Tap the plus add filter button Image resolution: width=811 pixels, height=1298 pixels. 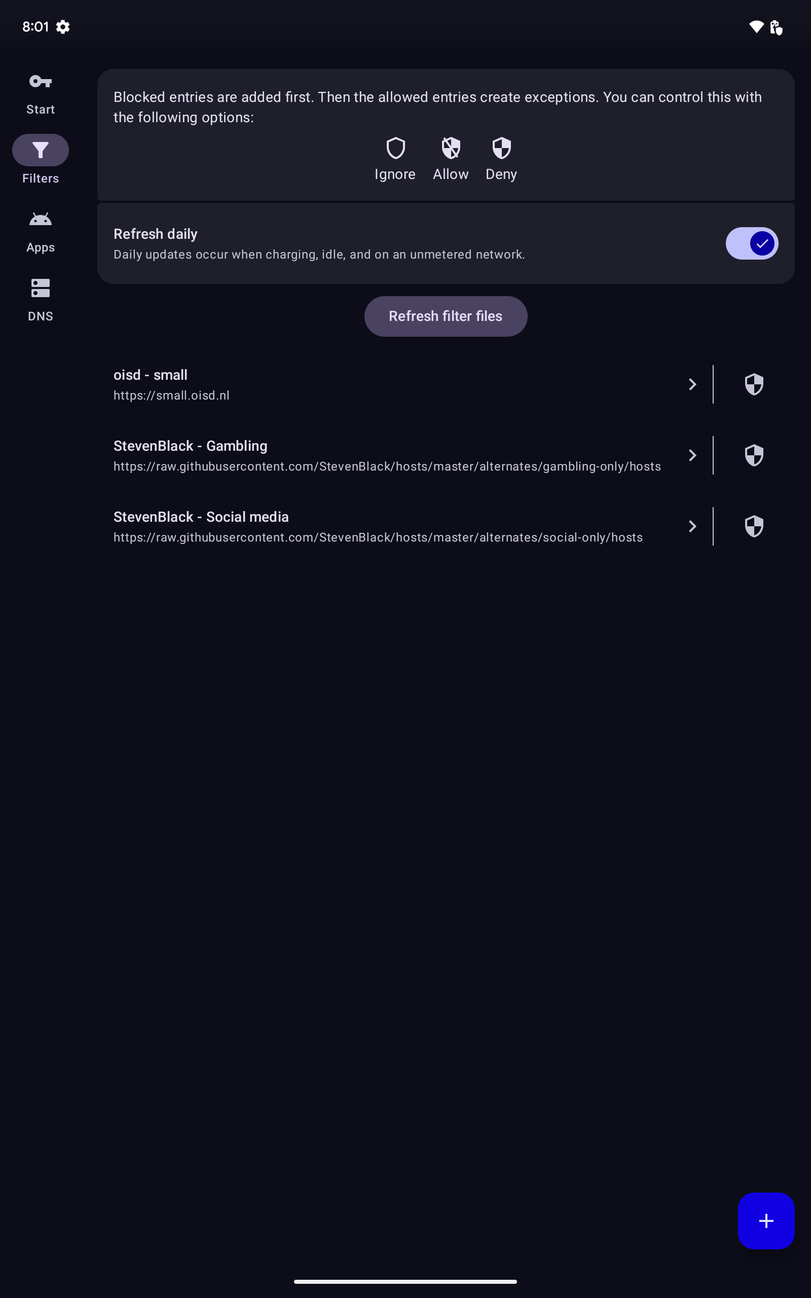pos(765,1221)
